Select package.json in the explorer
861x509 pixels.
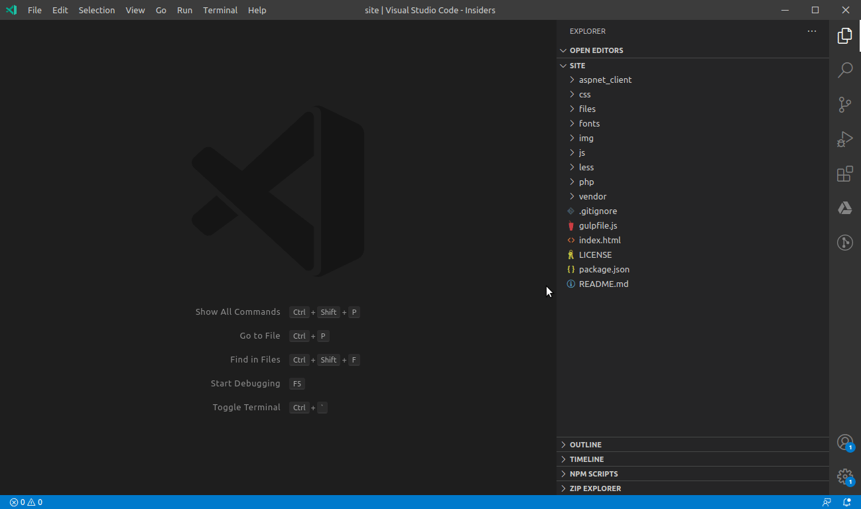604,269
